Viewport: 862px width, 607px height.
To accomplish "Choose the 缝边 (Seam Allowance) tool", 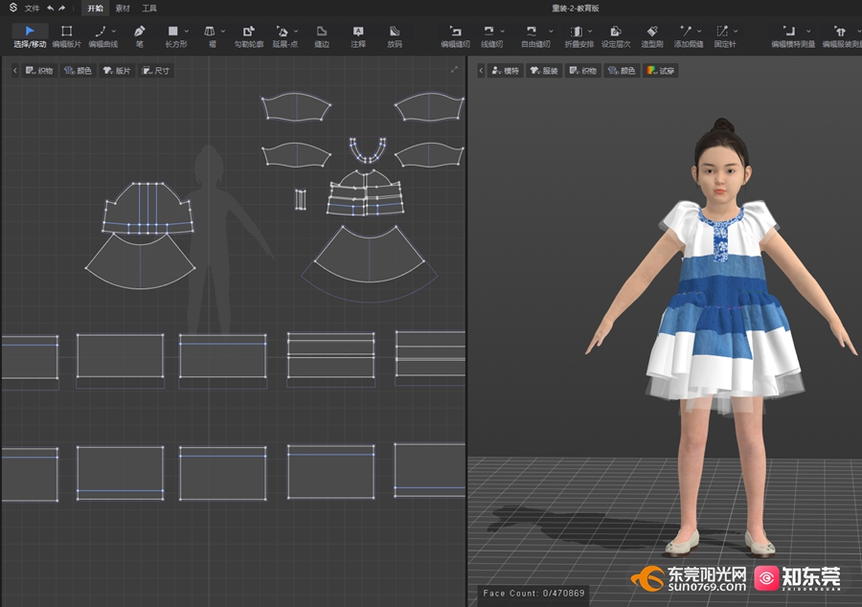I will point(322,36).
